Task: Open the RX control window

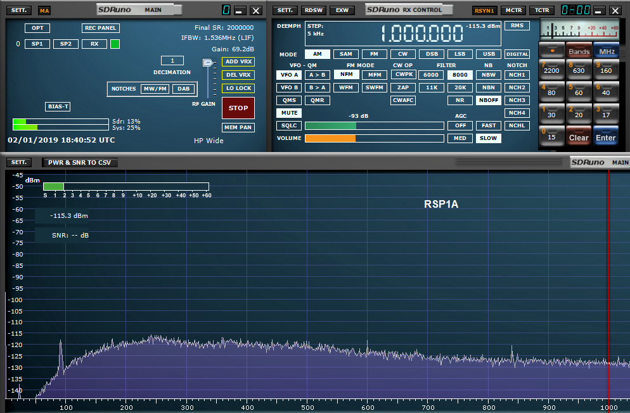Action: point(94,44)
